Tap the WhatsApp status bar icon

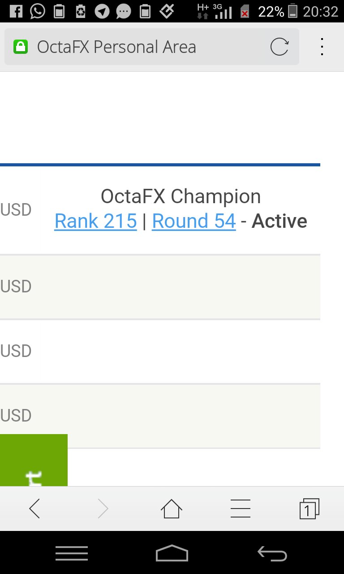pos(38,11)
